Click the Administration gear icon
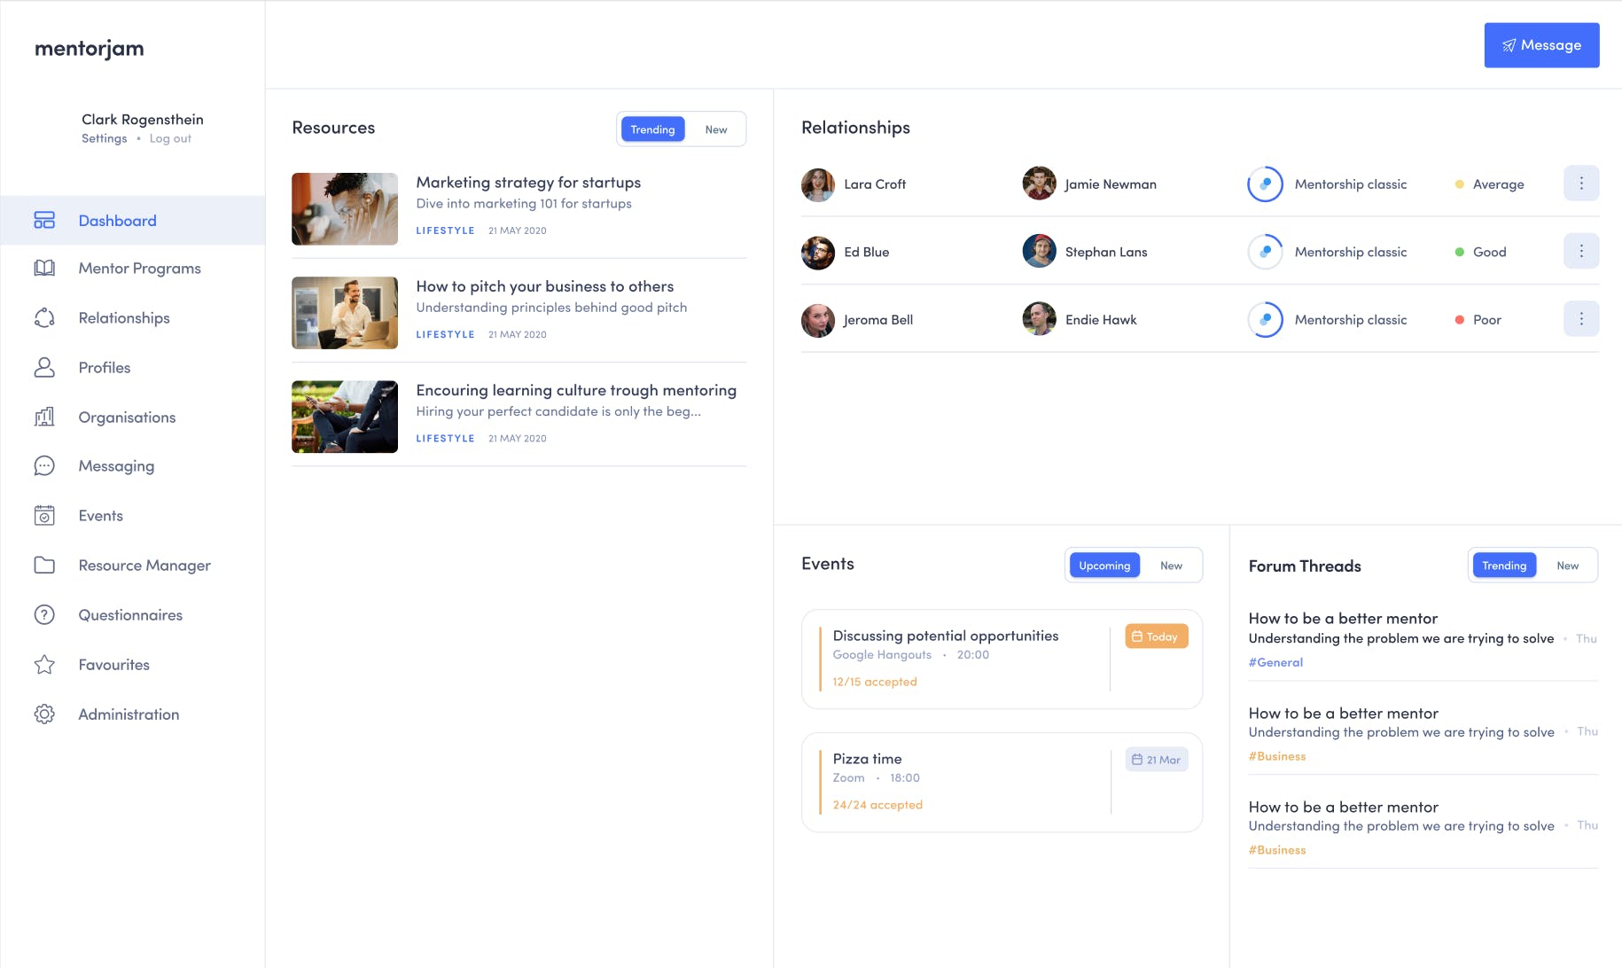This screenshot has height=968, width=1622. click(x=44, y=714)
